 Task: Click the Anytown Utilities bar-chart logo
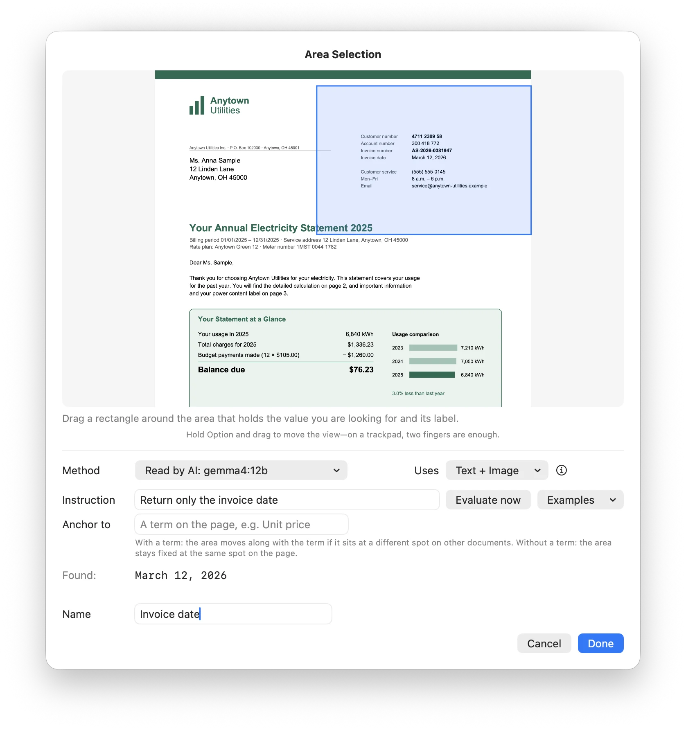pos(197,106)
